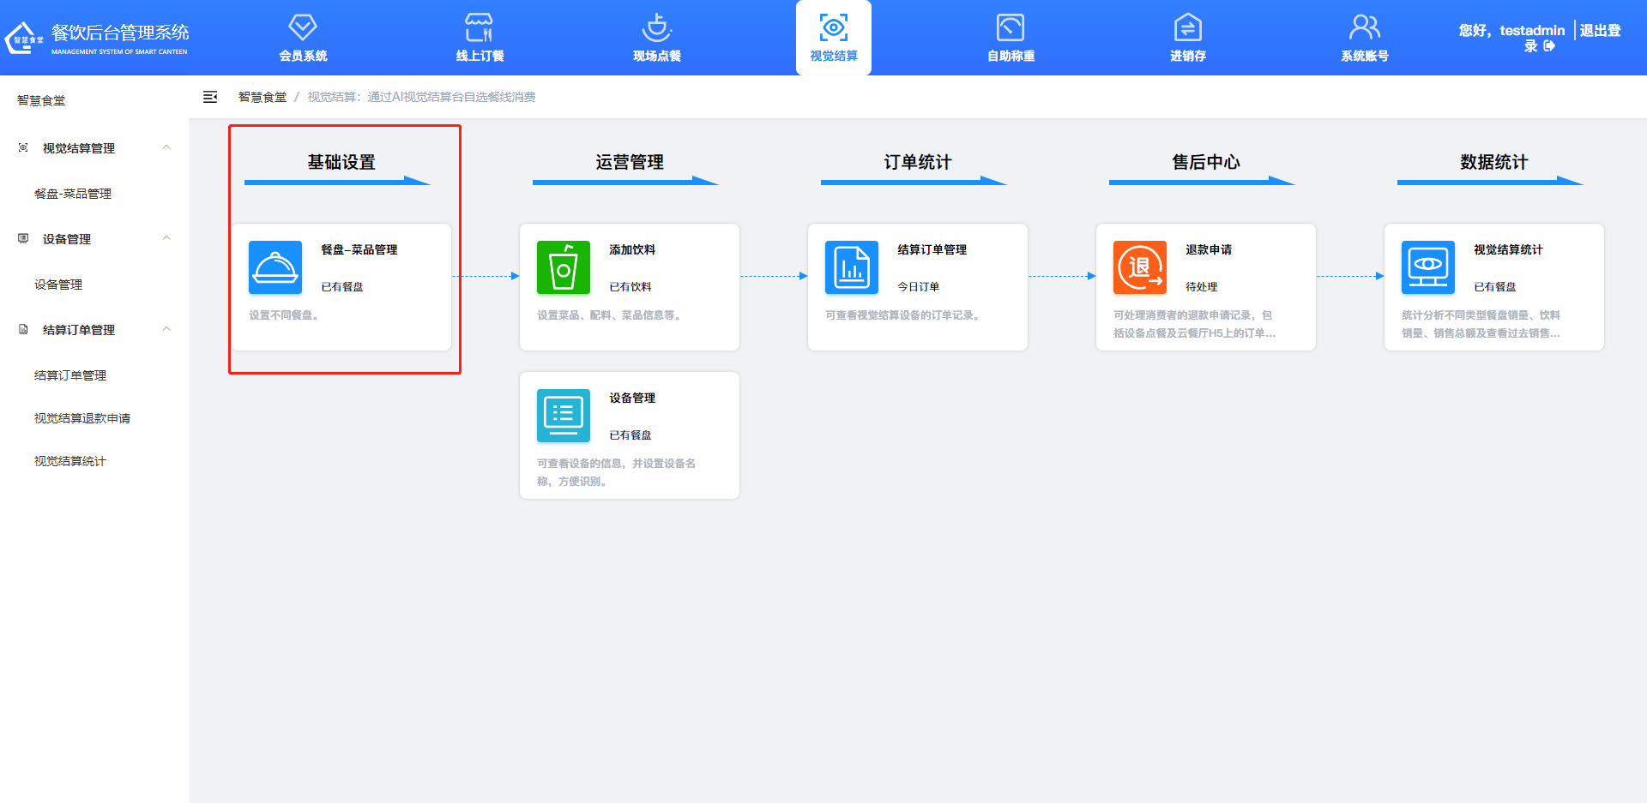The width and height of the screenshot is (1647, 803).
Task: Open 餐盘-菜品管理 in the sidebar menu
Action: 73,194
